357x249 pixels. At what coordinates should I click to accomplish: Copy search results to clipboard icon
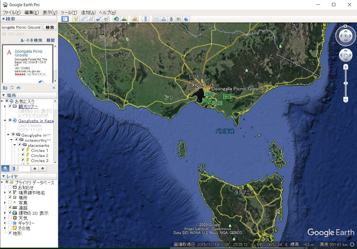click(x=12, y=88)
